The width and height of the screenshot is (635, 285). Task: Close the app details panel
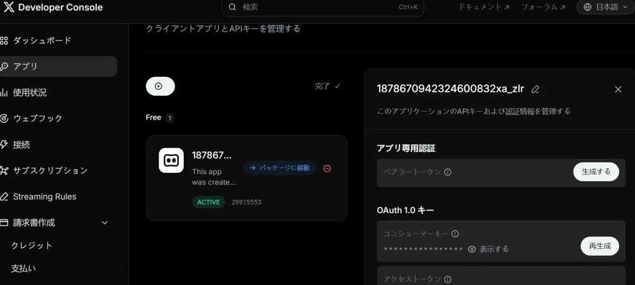pos(618,89)
